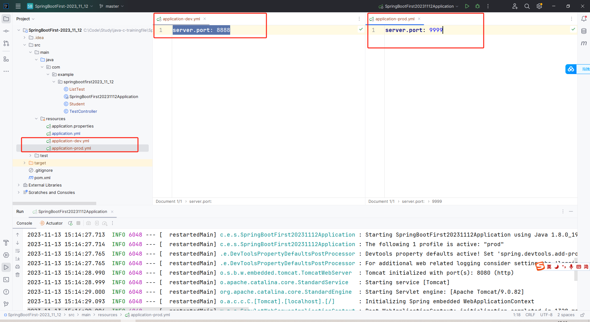This screenshot has height=322, width=590.
Task: Expand the target folder
Action: [x=25, y=163]
